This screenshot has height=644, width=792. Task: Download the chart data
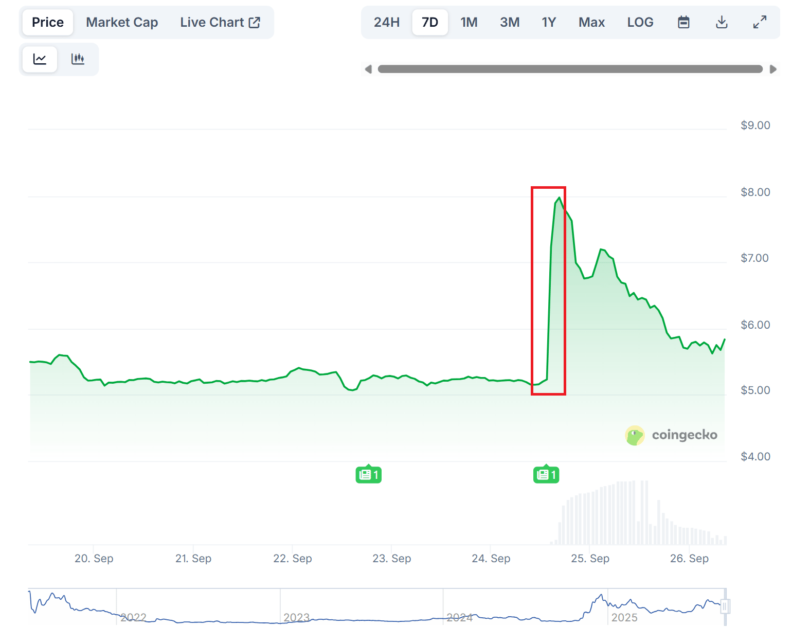click(722, 22)
